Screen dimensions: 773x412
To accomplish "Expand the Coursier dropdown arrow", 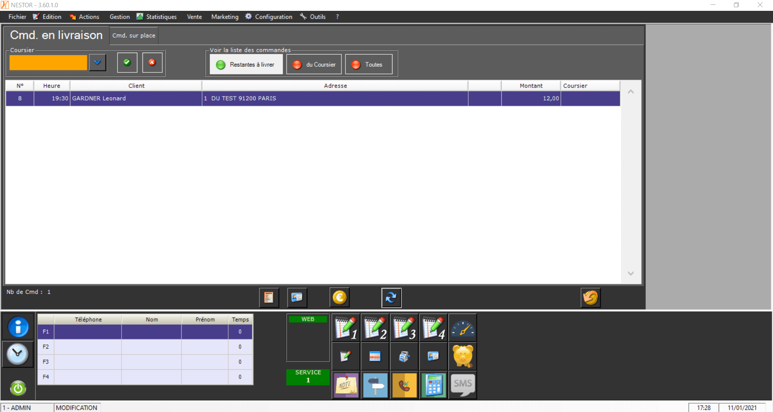I will click(x=97, y=62).
